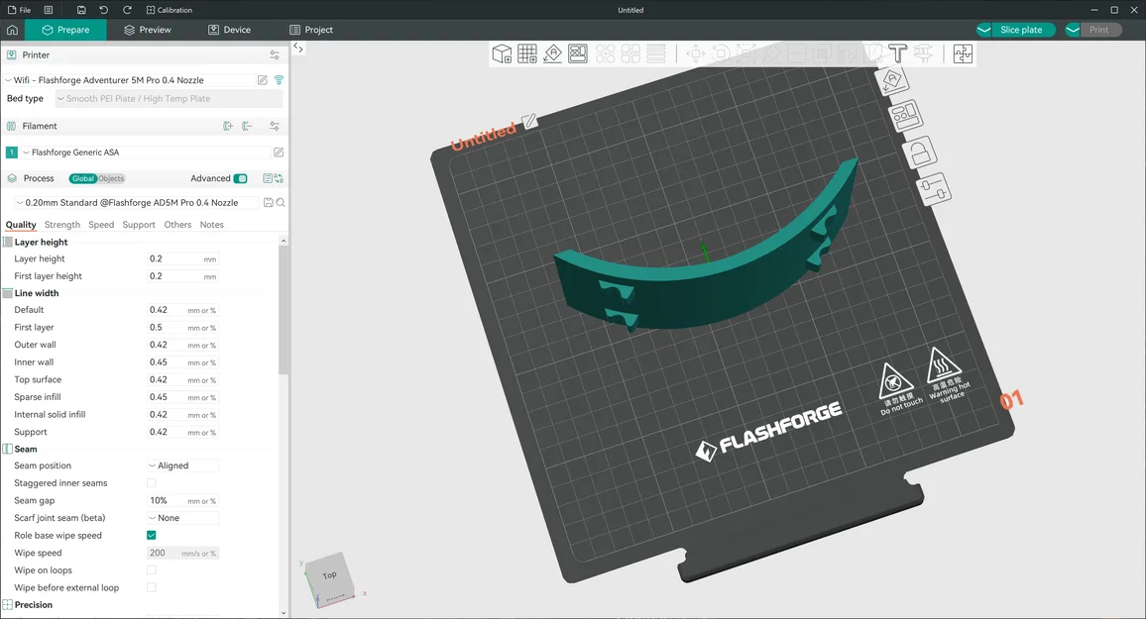Click the Arrange all objects icon

coord(577,54)
